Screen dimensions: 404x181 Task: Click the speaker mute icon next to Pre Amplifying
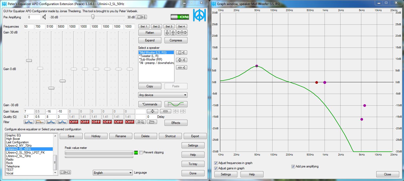pos(44,17)
